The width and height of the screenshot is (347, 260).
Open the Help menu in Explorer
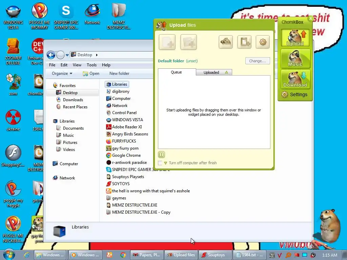click(106, 65)
